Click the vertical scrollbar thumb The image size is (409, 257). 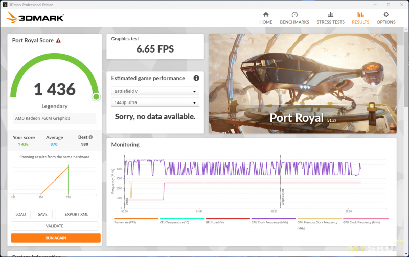pyautogui.click(x=406, y=69)
